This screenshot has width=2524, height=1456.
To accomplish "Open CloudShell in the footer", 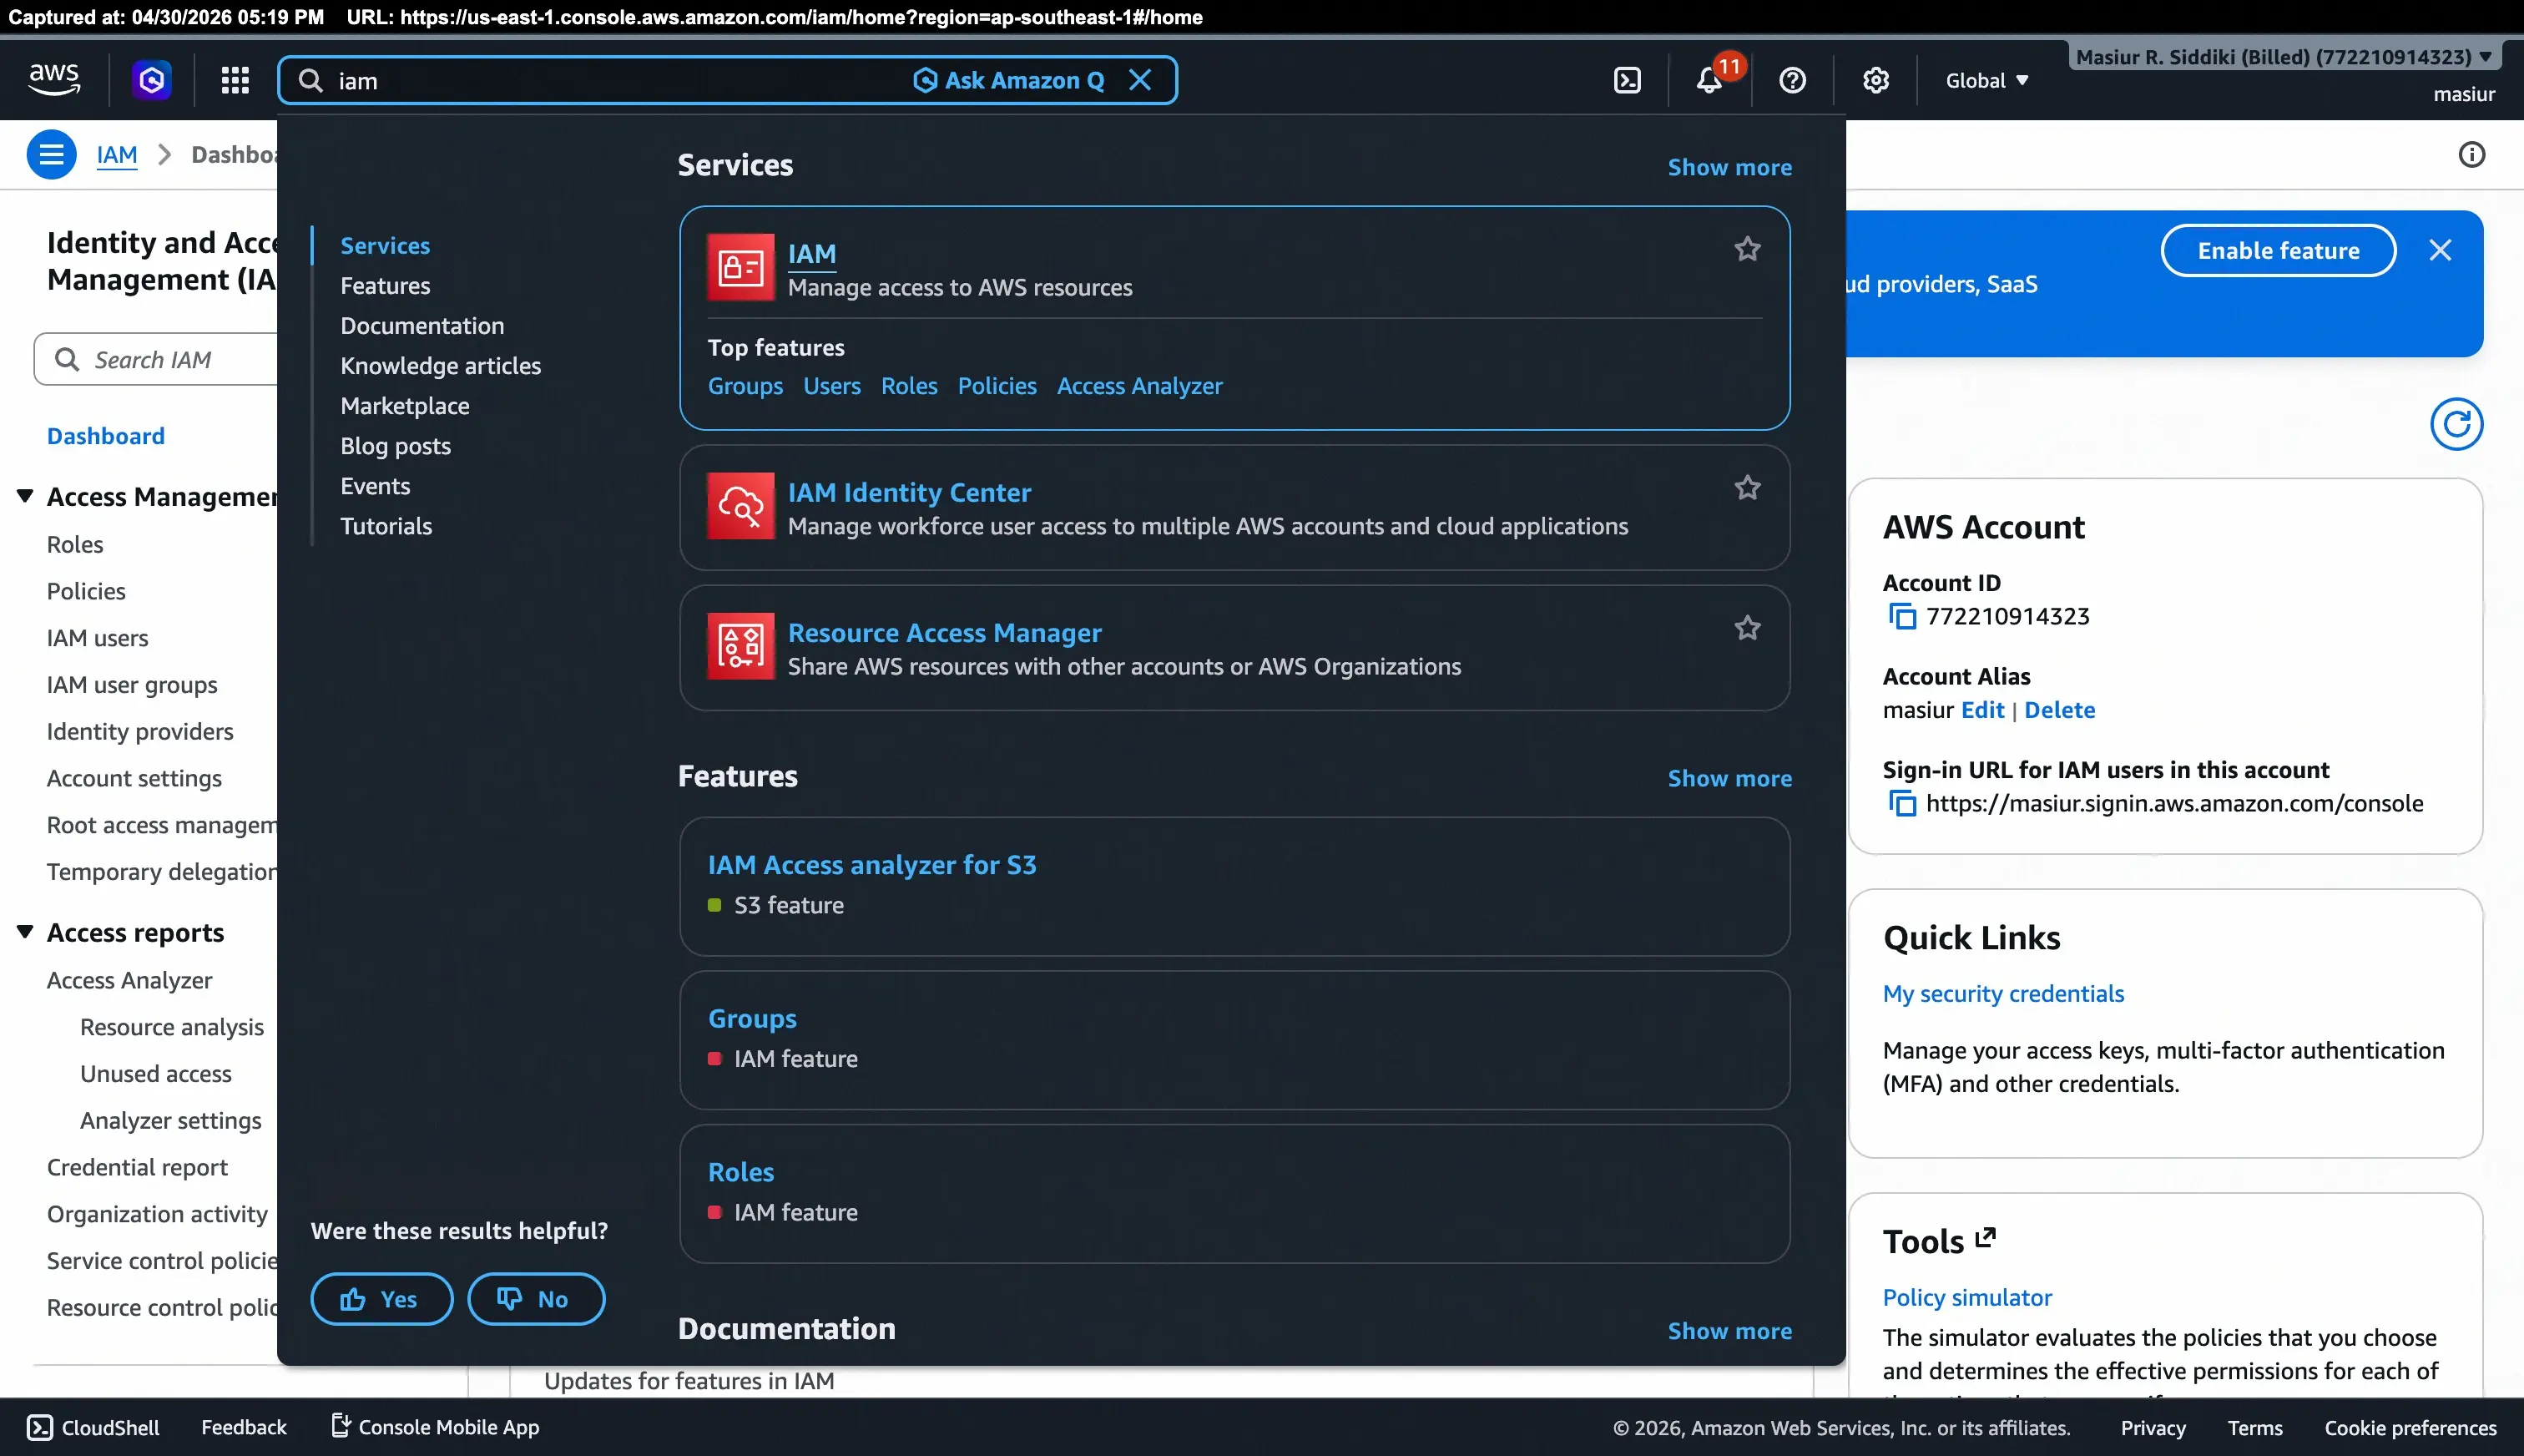I will coord(93,1427).
